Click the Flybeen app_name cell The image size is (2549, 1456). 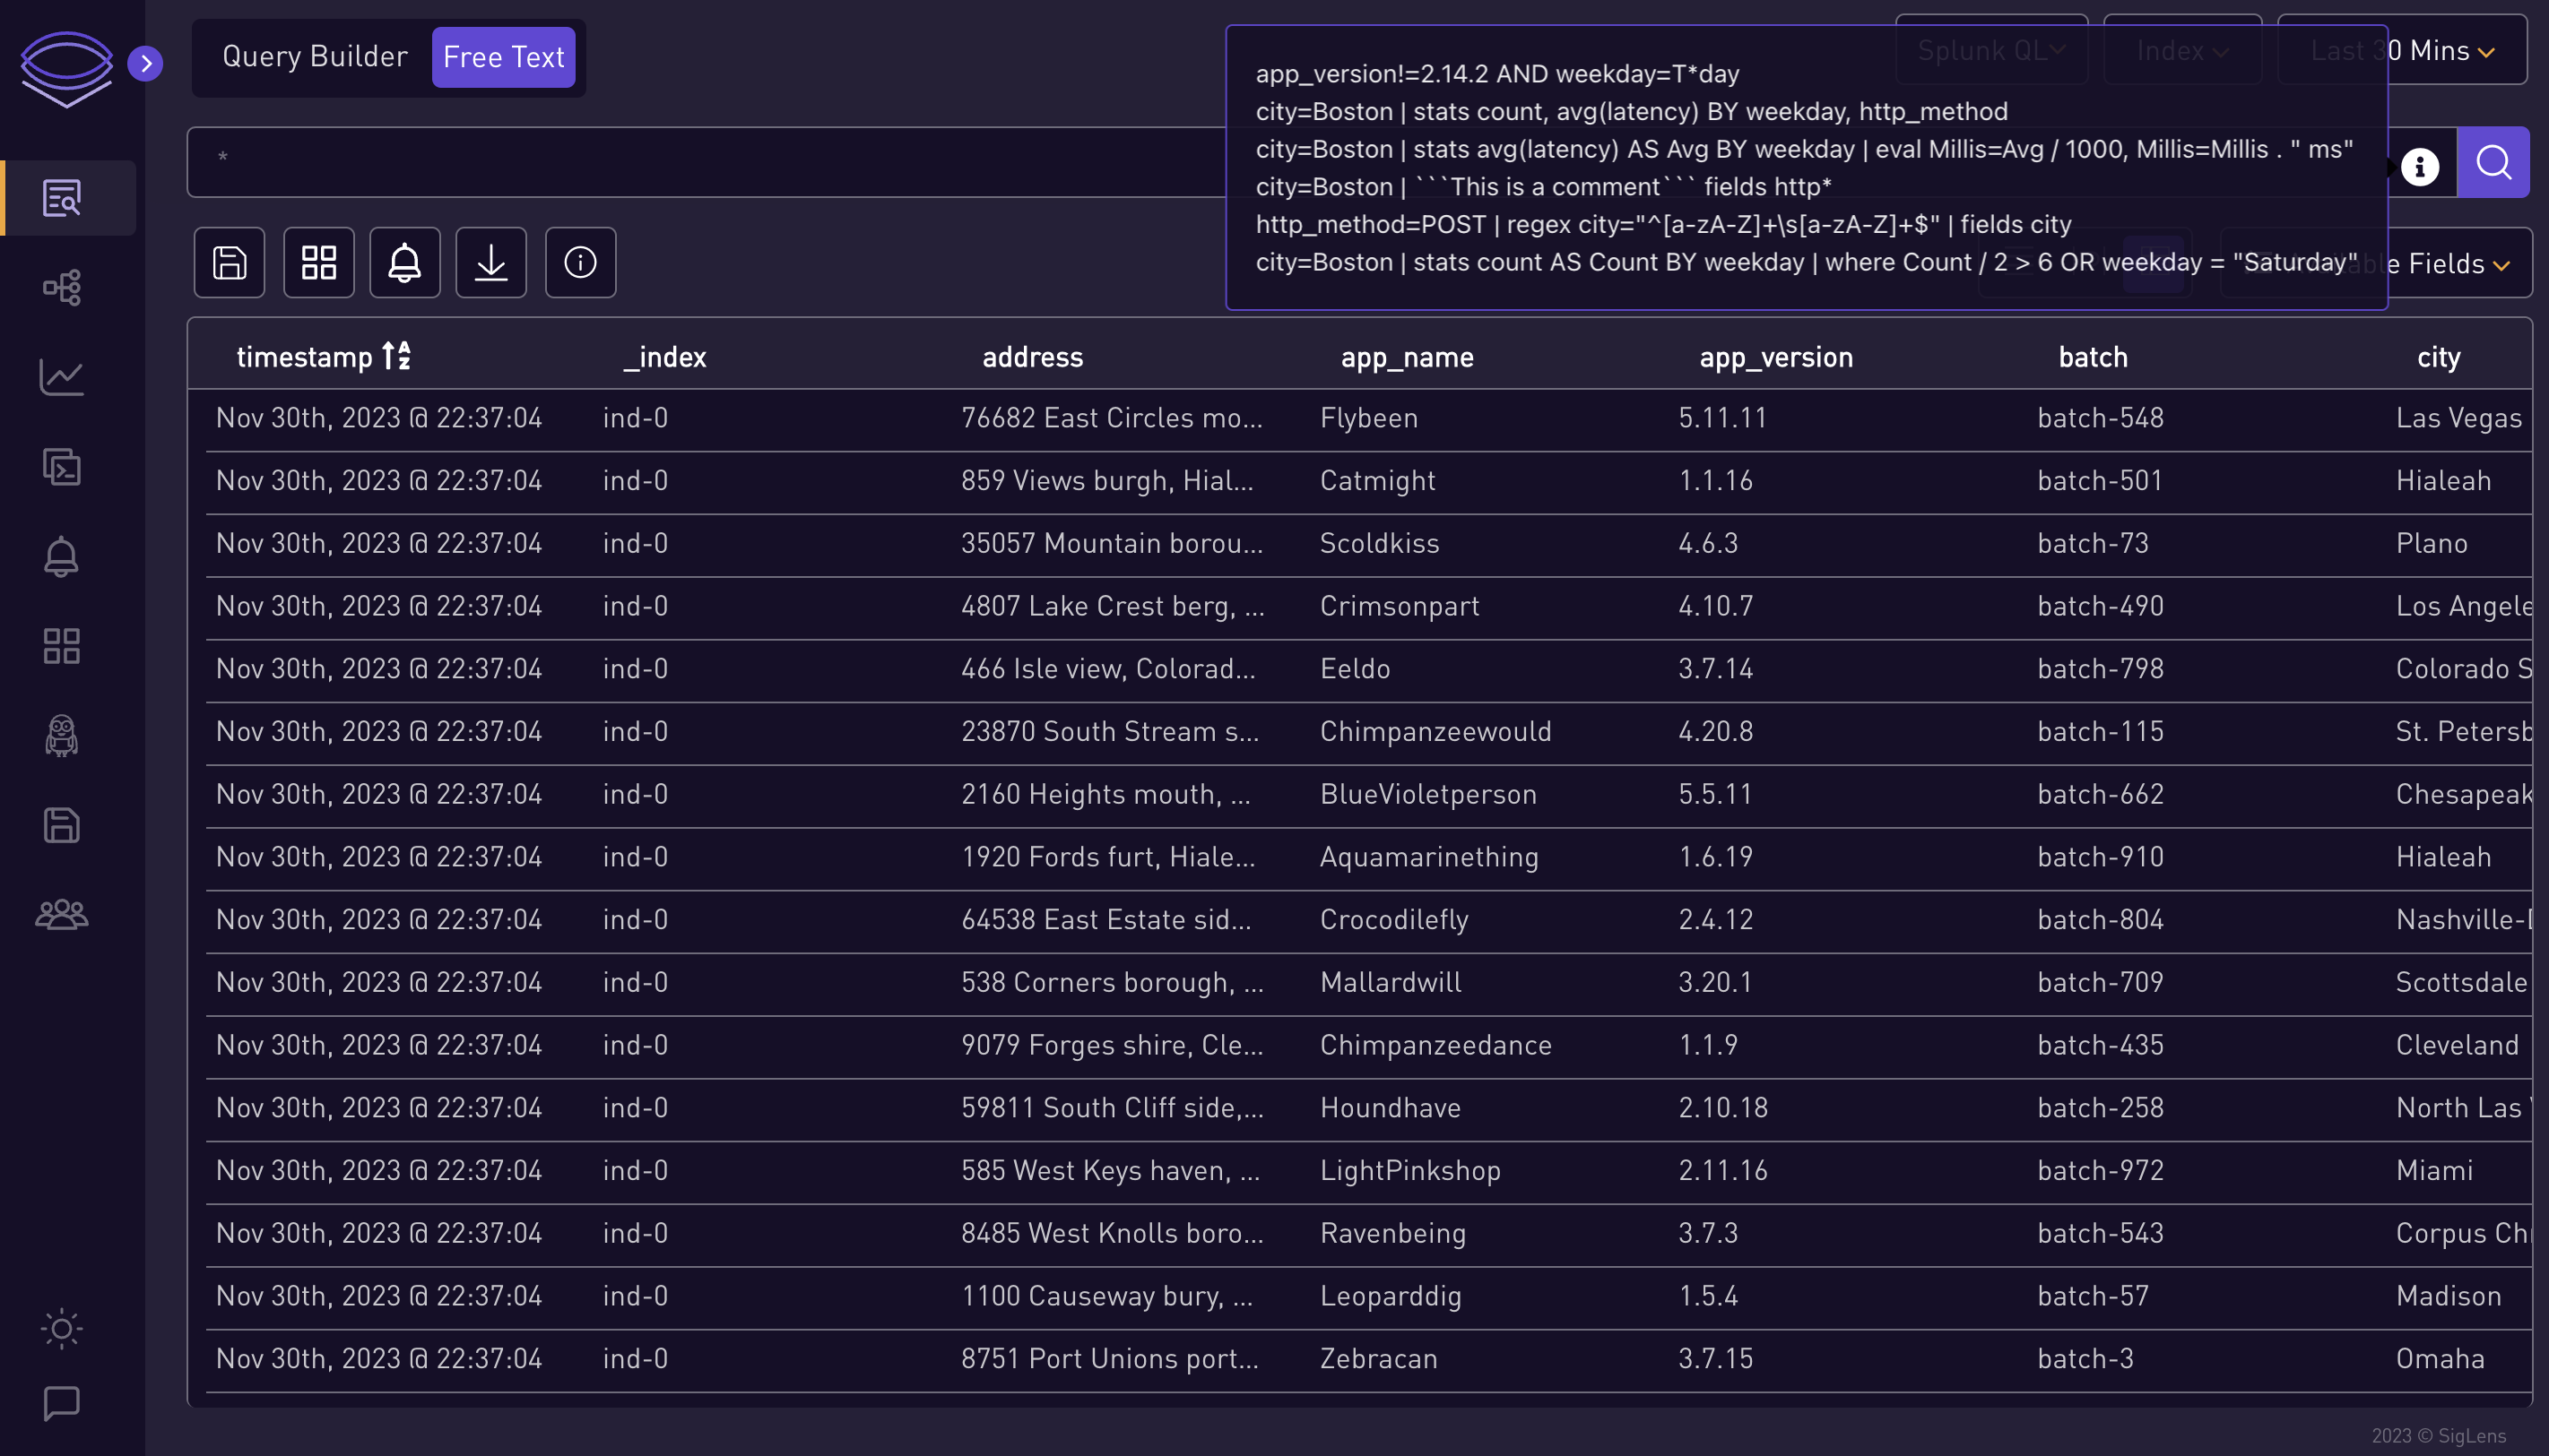[x=1368, y=418]
